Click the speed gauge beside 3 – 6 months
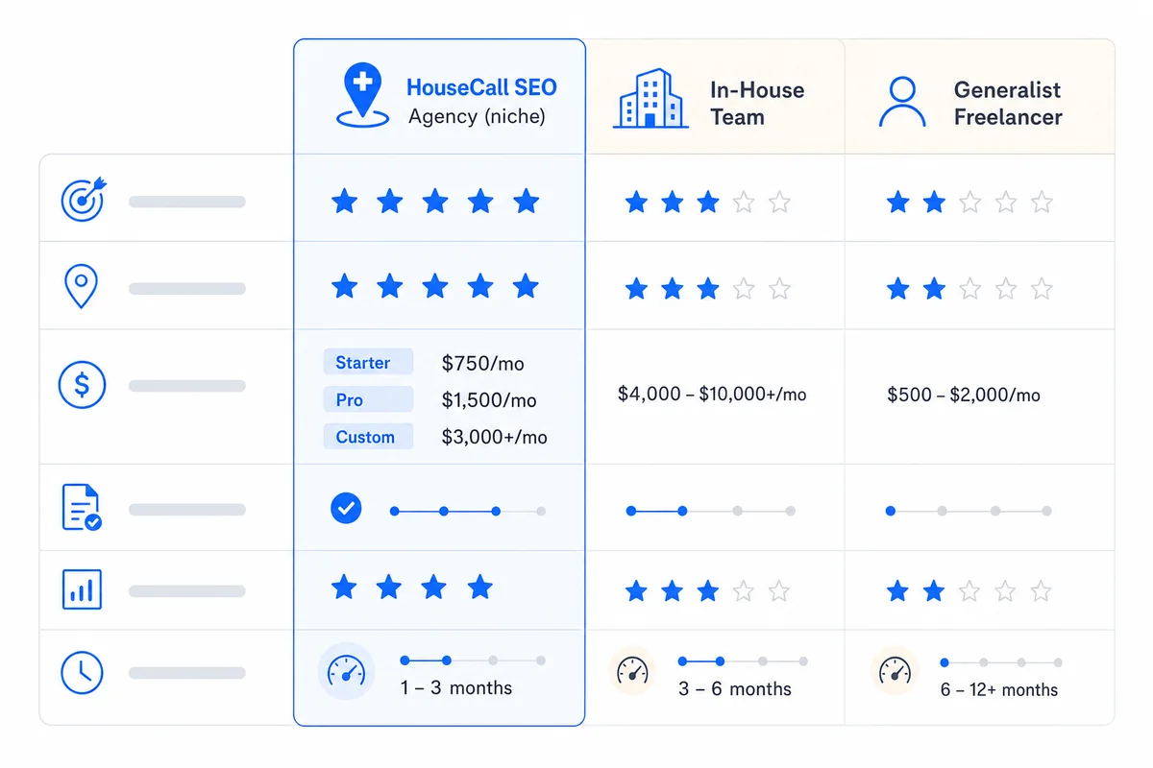1153x768 pixels. click(x=632, y=670)
